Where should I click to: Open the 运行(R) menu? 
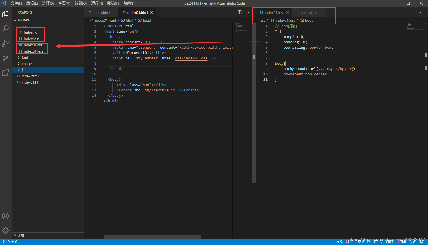click(x=97, y=3)
